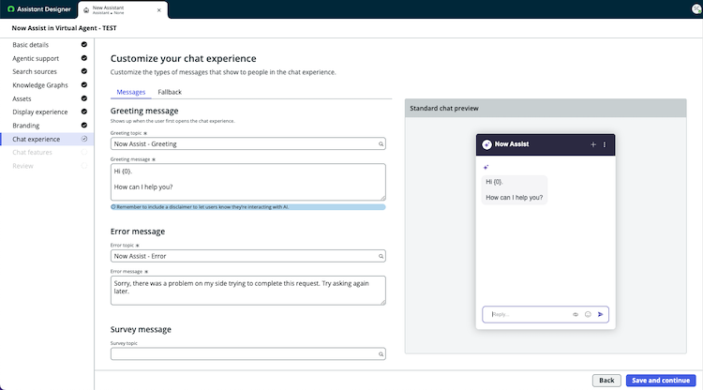Image resolution: width=703 pixels, height=390 pixels.
Task: Click the home icon in New Assistant tab
Action: (x=86, y=10)
